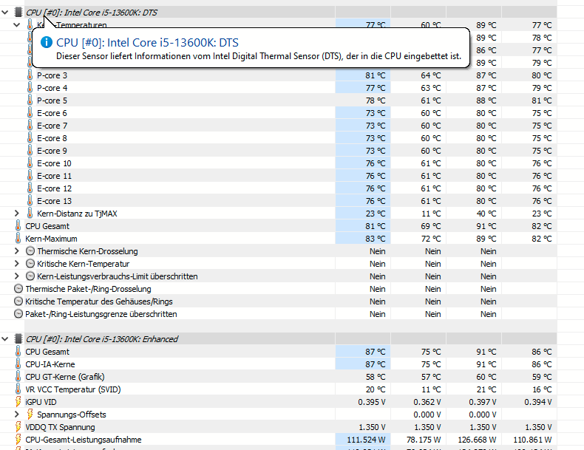Click thermometer icon of E-core 7
The width and height of the screenshot is (584, 450).
pyautogui.click(x=30, y=126)
